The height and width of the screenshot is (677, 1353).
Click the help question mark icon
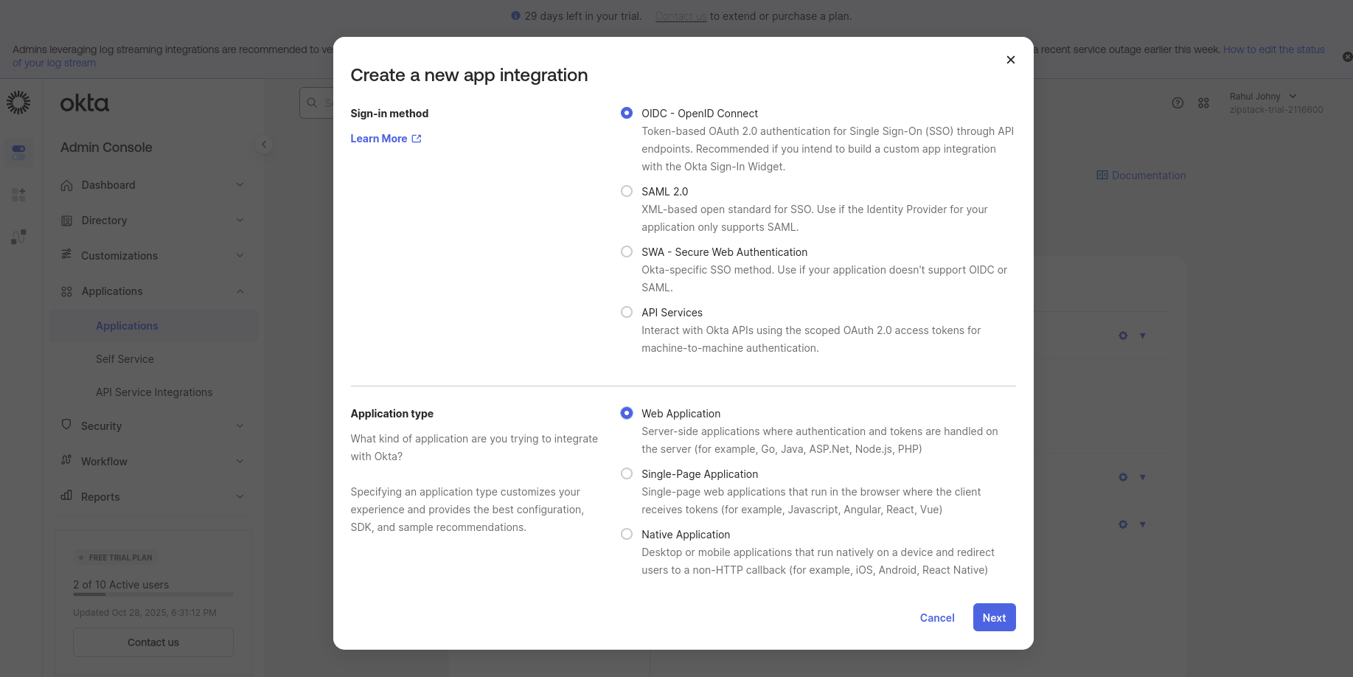pyautogui.click(x=1178, y=103)
